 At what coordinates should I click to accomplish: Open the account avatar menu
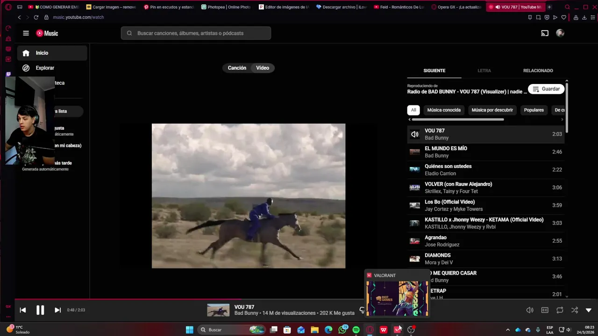coord(560,33)
